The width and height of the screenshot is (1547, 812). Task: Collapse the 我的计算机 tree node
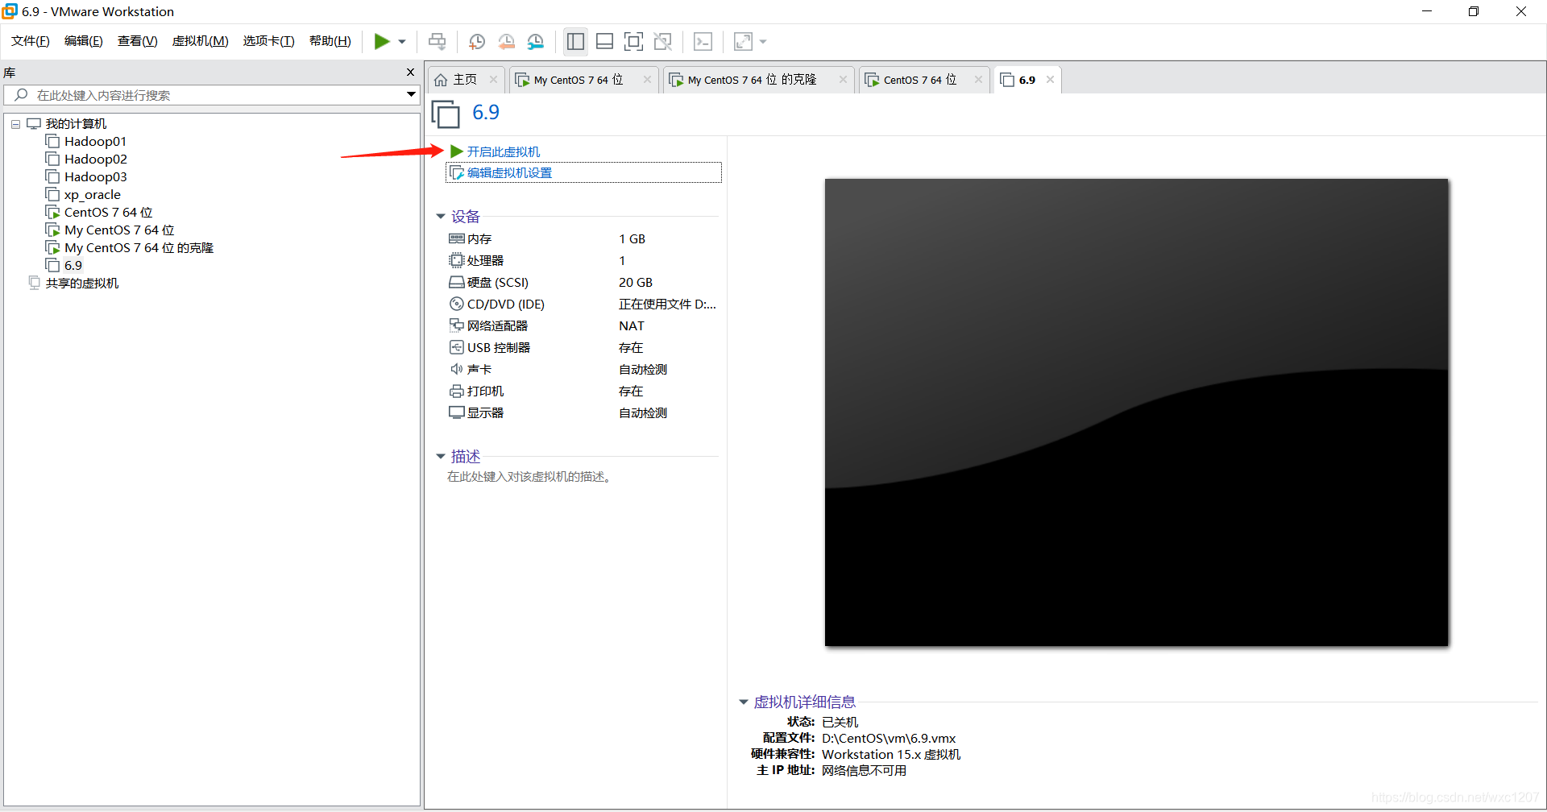[x=15, y=124]
